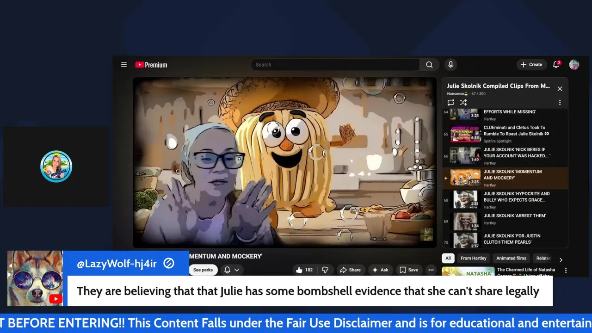Select the All filter chip
The image size is (592, 333).
click(x=448, y=258)
